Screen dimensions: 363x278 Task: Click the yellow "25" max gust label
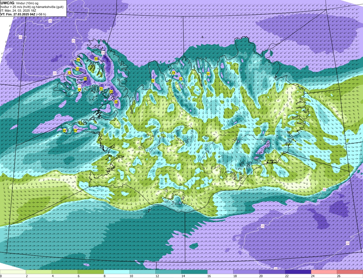(181, 79)
